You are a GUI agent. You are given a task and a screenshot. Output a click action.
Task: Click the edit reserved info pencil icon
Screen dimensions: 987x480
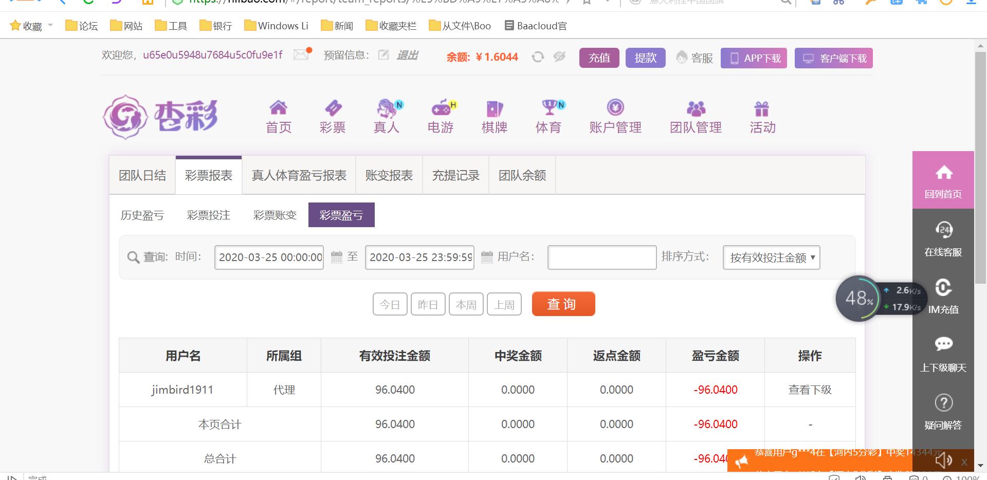click(x=383, y=55)
